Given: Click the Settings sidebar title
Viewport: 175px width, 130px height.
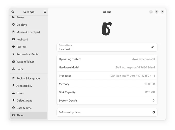Looking at the screenshot, I should tap(29, 12).
